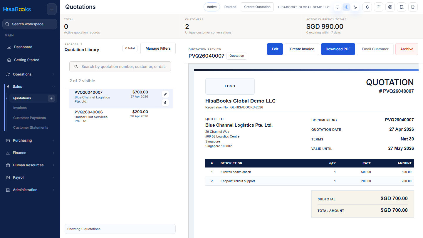This screenshot has width=423, height=238.
Task: Click the Manage Filters button
Action: point(158,48)
